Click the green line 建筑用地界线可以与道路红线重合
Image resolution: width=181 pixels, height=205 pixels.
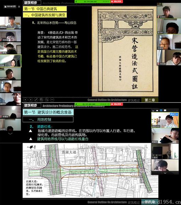pos(63,139)
